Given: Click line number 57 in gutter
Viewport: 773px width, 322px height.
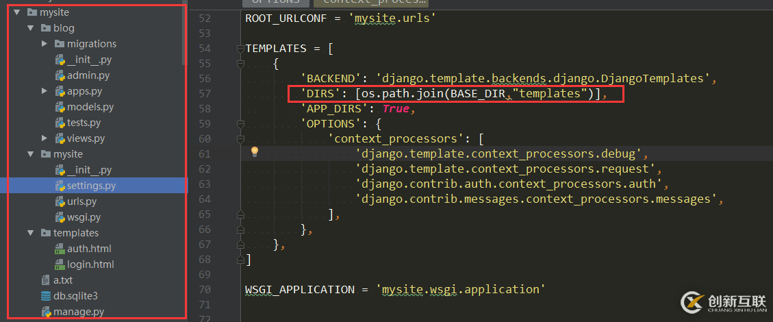Looking at the screenshot, I should [x=205, y=94].
